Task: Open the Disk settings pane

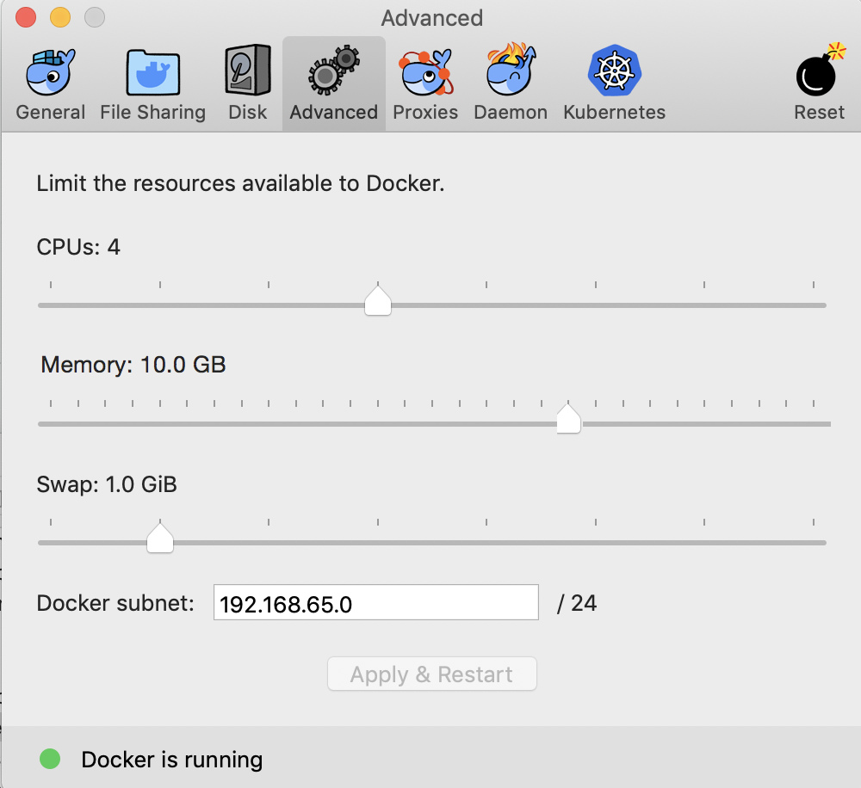Action: point(247,82)
